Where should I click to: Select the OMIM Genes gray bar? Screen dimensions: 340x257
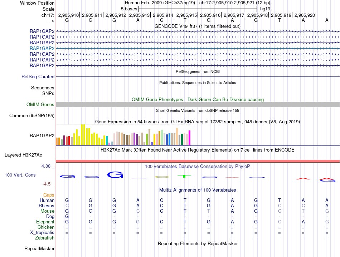point(198,105)
